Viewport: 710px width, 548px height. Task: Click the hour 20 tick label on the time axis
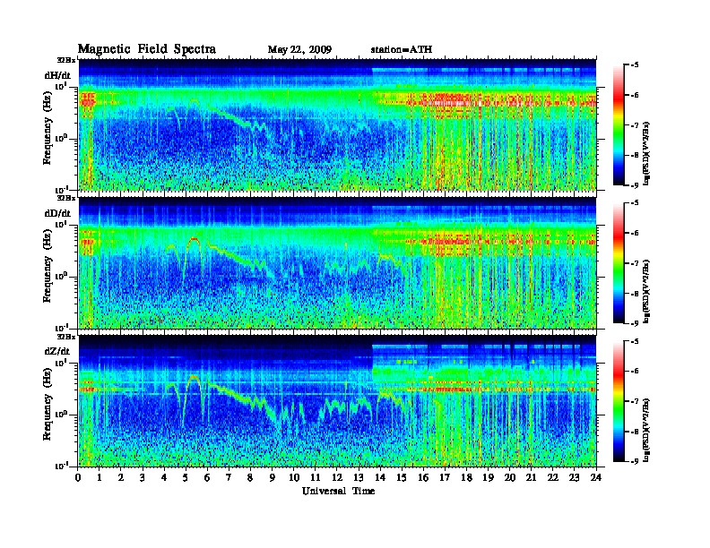point(510,477)
